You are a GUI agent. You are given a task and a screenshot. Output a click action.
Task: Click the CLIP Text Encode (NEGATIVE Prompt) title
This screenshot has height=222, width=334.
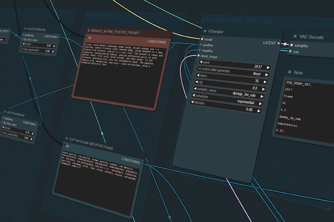pos(91,143)
